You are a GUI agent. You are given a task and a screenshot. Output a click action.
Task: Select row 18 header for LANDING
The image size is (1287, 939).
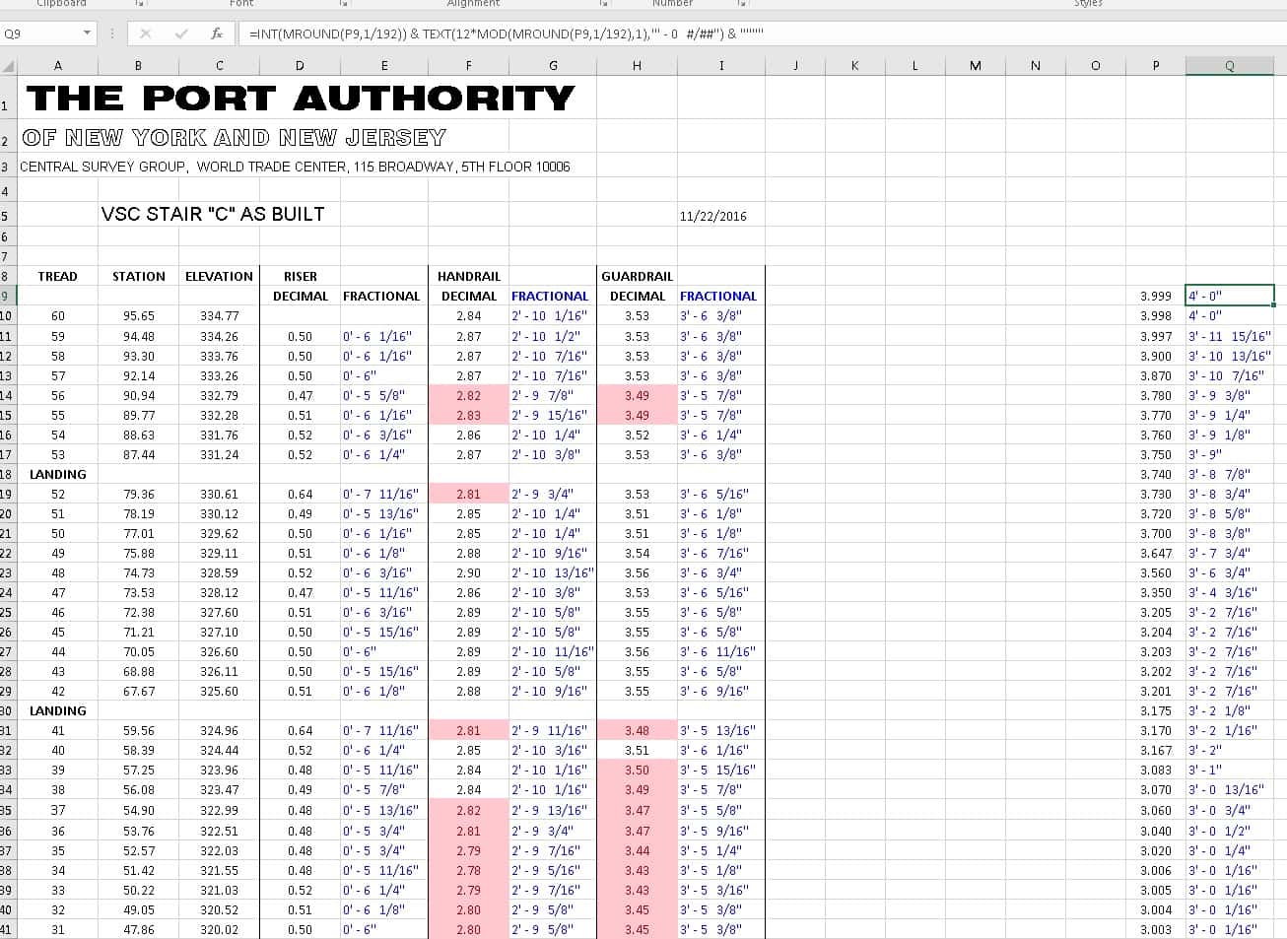coord(8,474)
